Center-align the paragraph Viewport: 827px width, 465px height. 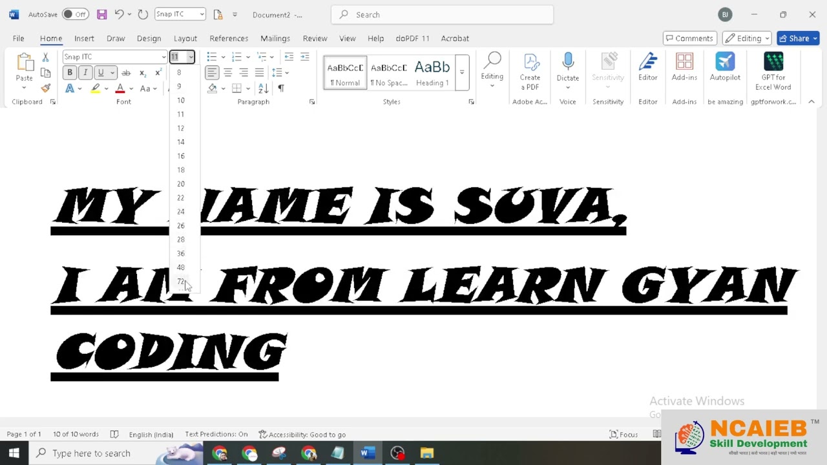click(x=227, y=72)
